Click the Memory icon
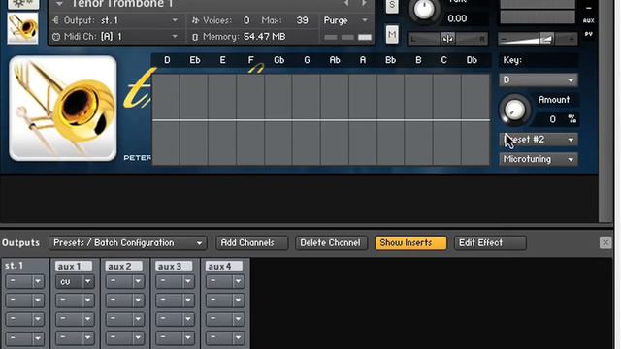Image resolution: width=621 pixels, height=349 pixels. [195, 37]
